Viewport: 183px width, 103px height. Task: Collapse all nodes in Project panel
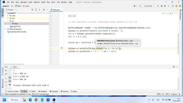coord(39,10)
